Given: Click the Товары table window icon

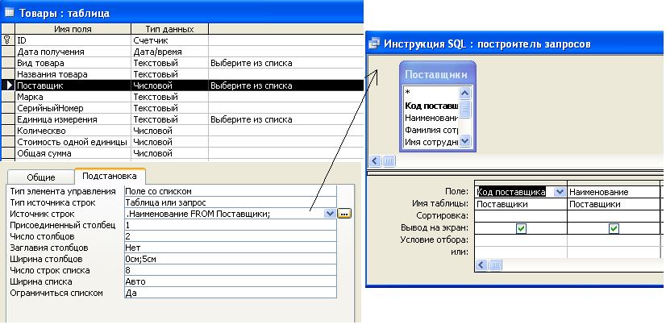Looking at the screenshot, I should tap(10, 13).
